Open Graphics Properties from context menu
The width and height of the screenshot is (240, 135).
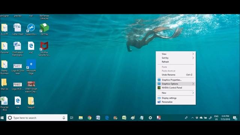[x=176, y=80]
